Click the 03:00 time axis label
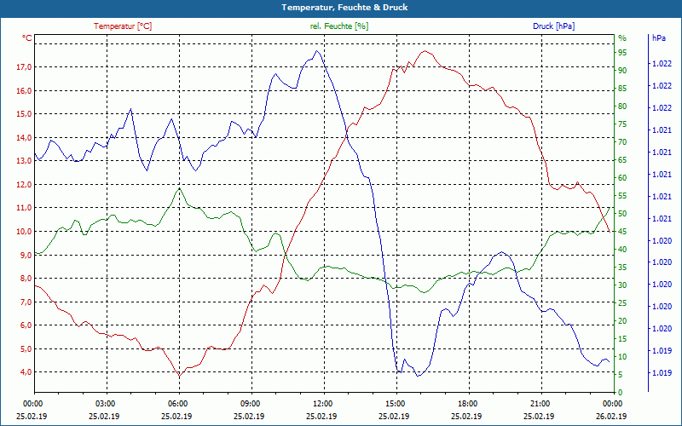This screenshot has height=426, width=682. coord(104,404)
